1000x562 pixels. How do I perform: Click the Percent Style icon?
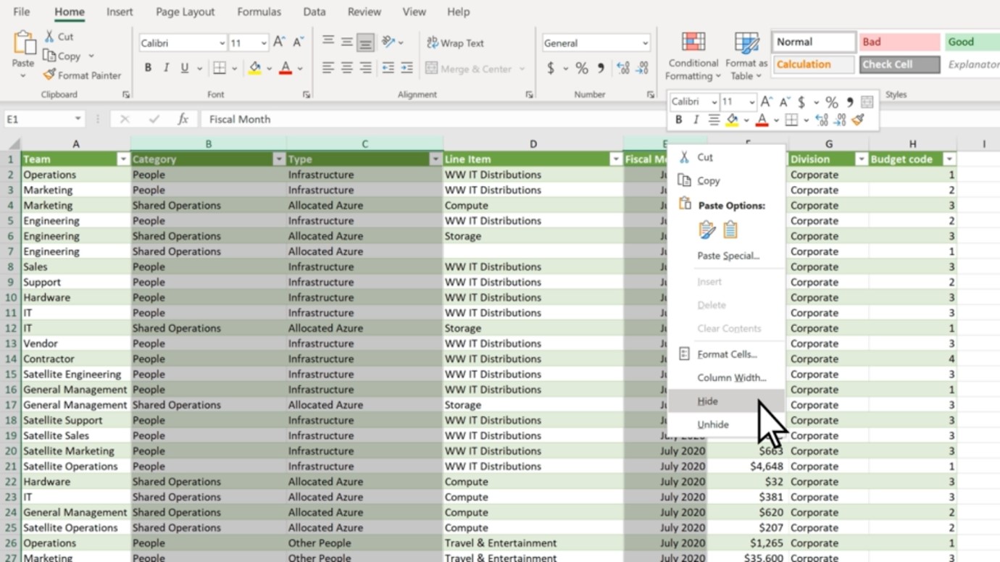pos(580,67)
